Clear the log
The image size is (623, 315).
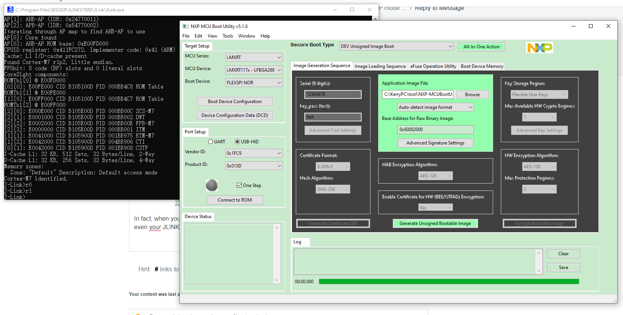(564, 254)
